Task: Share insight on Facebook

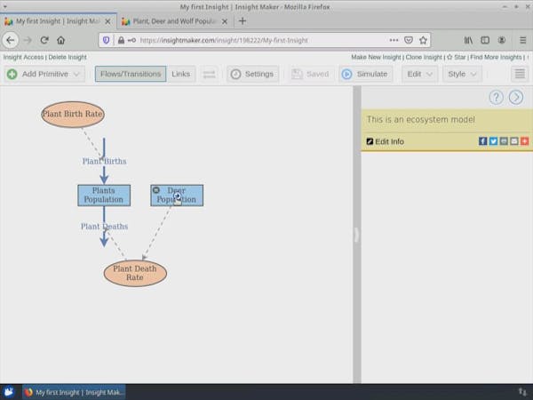Action: (x=482, y=141)
